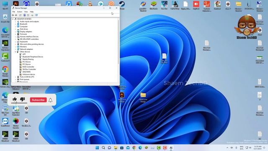This screenshot has height=151, width=268.
Task: Click the volume icon in system tray
Action: click(232, 148)
